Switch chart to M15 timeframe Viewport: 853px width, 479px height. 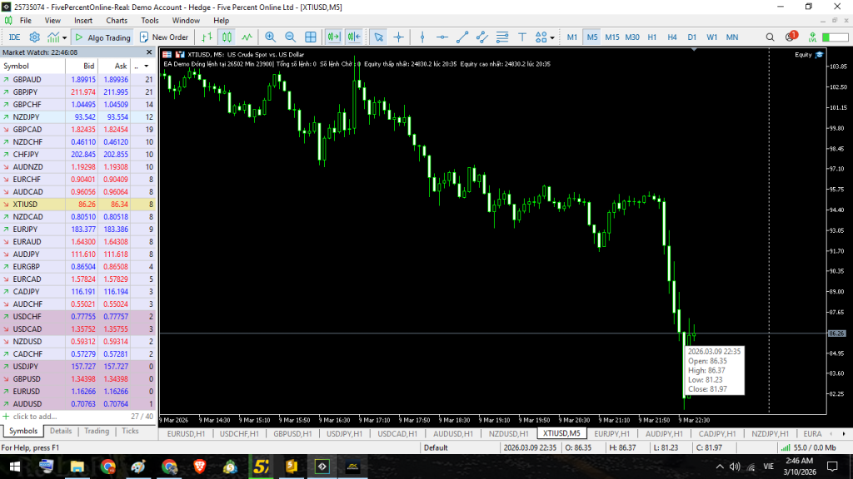[612, 37]
